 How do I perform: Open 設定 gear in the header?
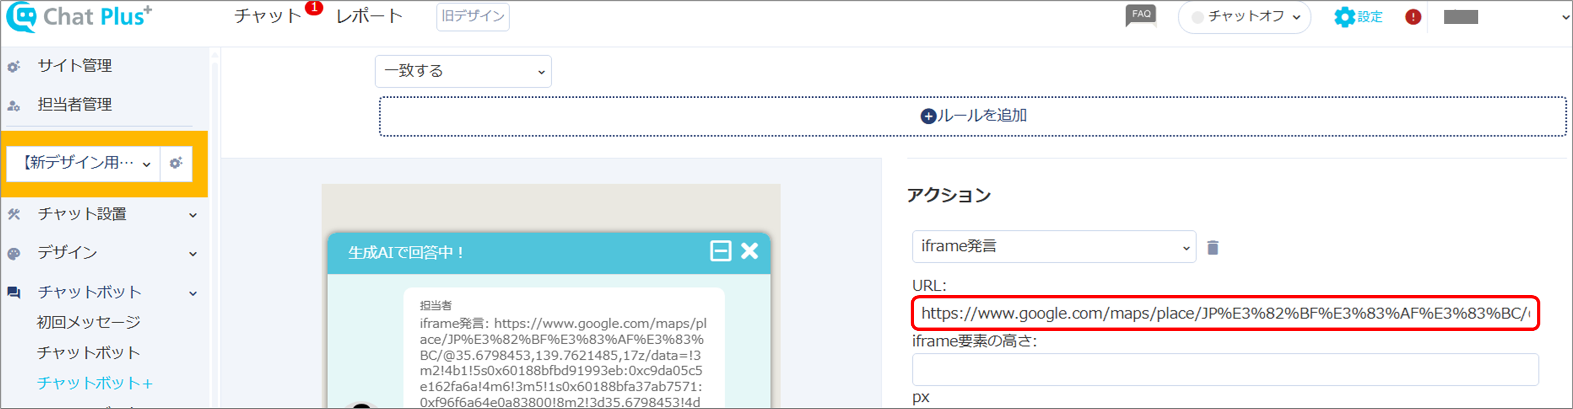pos(1358,17)
